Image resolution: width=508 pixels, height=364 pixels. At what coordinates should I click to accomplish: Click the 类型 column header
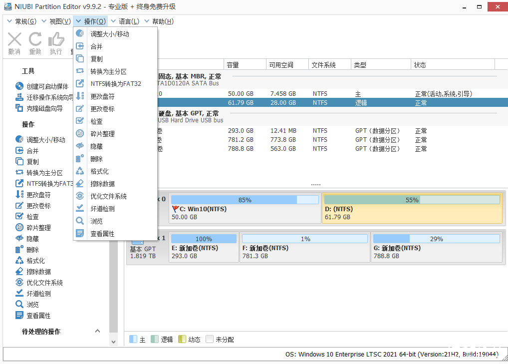coord(381,65)
